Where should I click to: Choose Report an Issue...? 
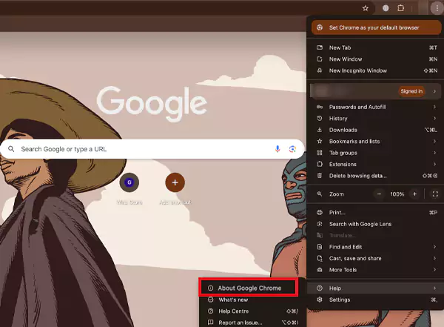pos(252,323)
